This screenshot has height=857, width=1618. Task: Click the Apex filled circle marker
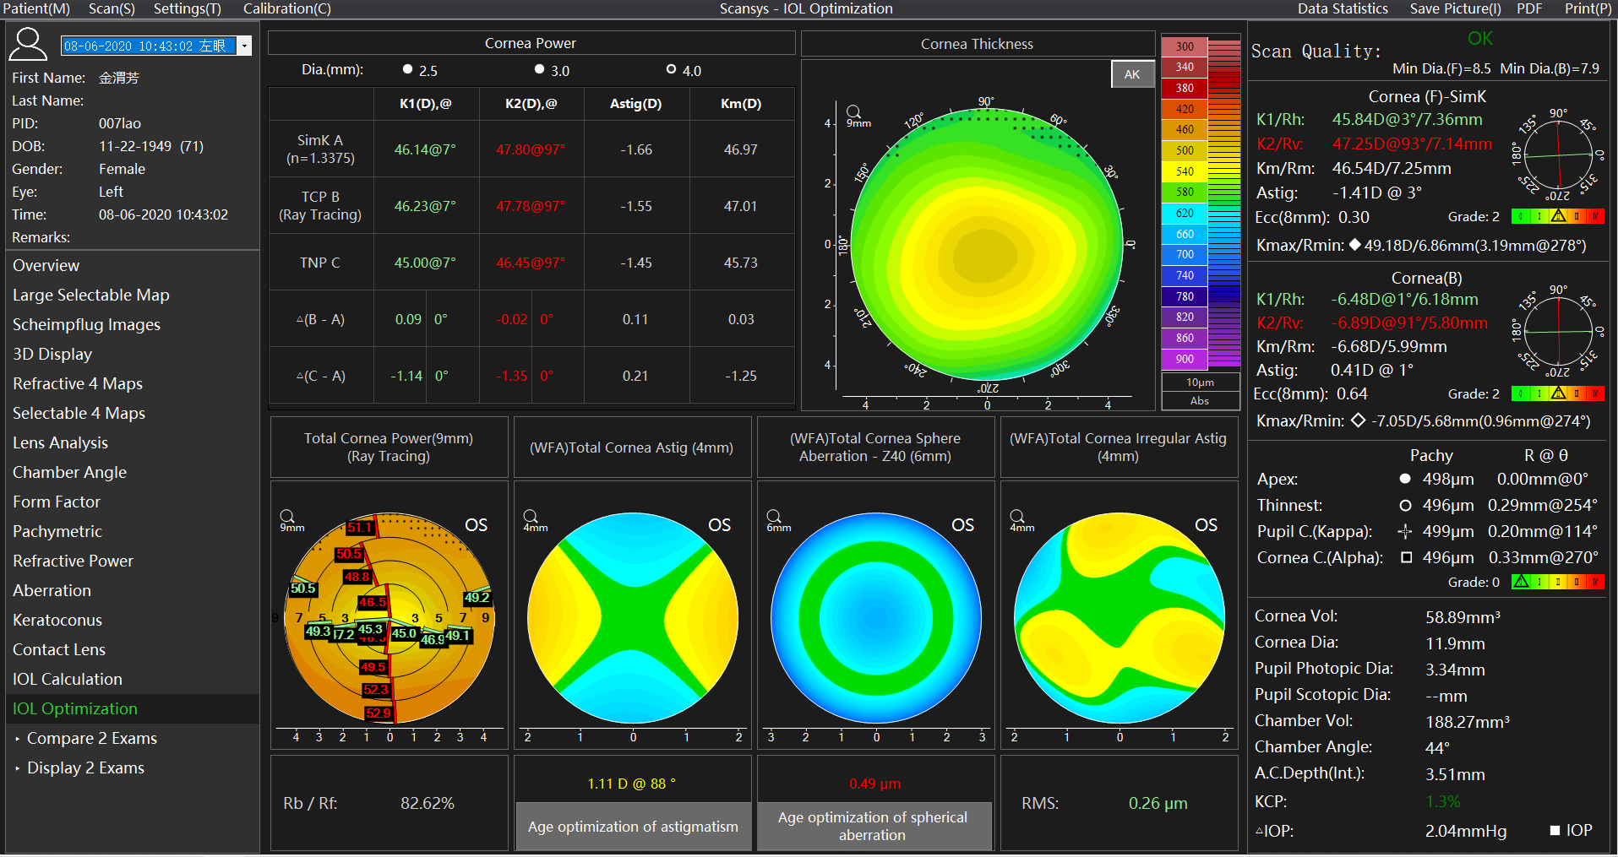[1405, 479]
